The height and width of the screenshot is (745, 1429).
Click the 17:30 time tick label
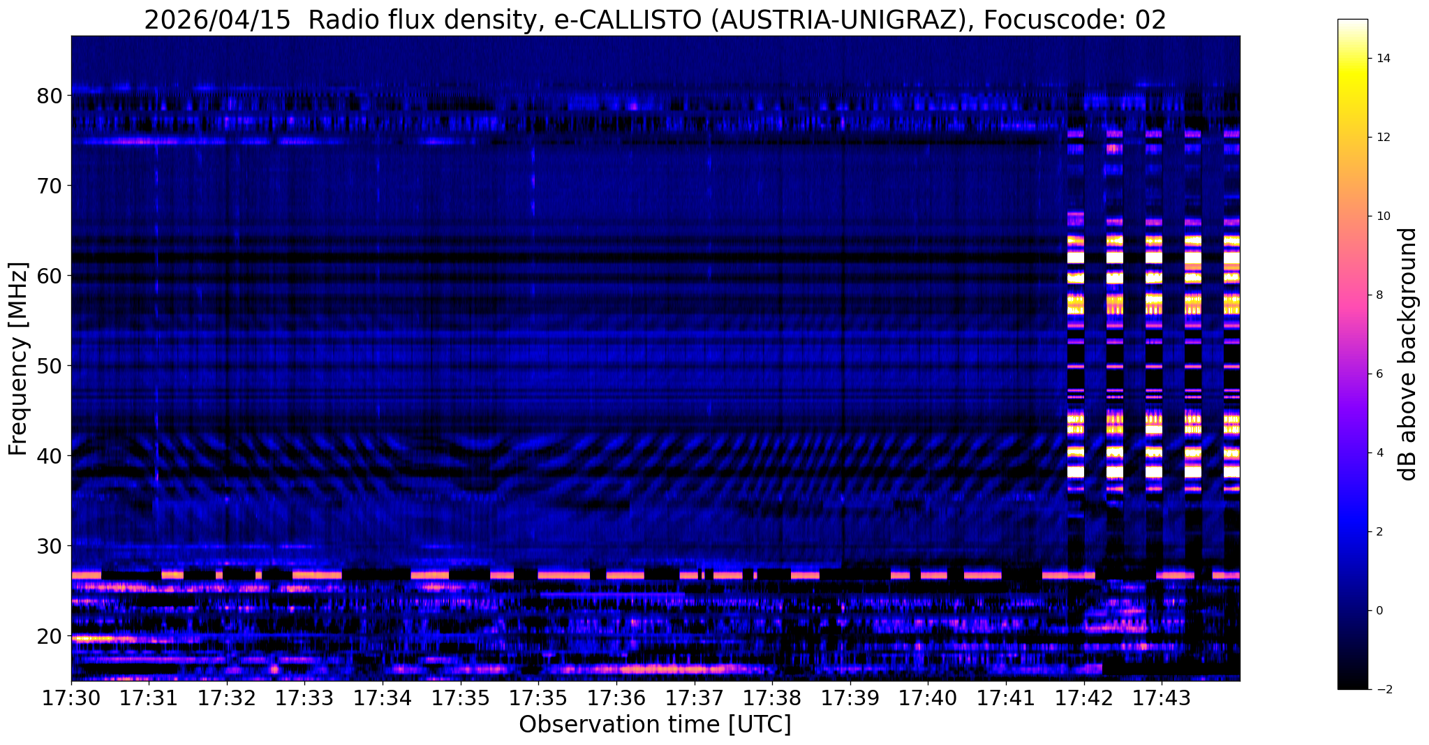coord(71,698)
